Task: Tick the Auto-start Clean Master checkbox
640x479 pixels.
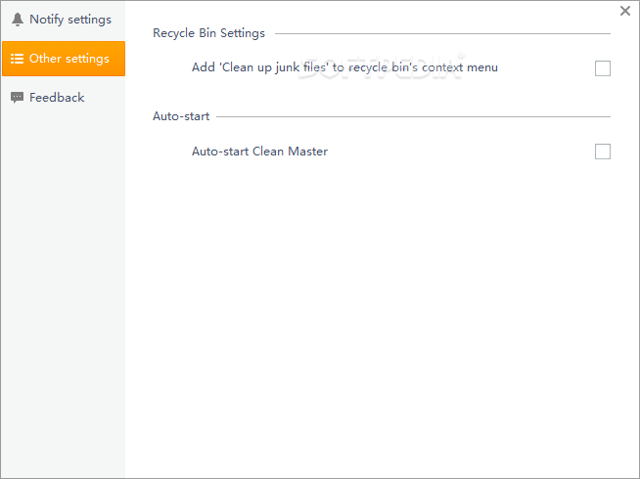Action: coord(603,152)
